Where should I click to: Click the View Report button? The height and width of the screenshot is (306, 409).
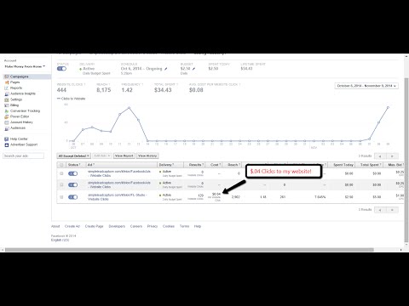click(x=124, y=156)
